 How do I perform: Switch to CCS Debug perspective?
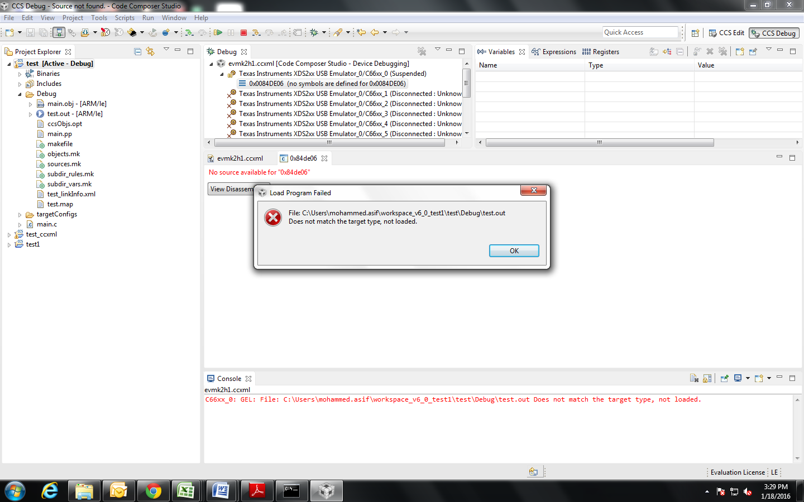(774, 33)
